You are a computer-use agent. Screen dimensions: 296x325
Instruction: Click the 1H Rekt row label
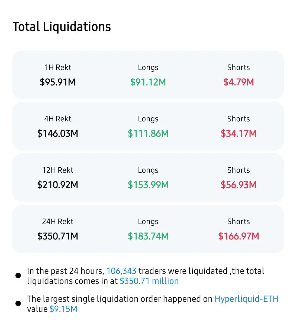58,67
